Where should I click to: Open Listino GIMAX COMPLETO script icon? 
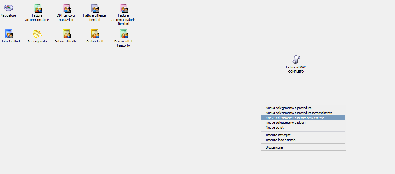(x=296, y=60)
